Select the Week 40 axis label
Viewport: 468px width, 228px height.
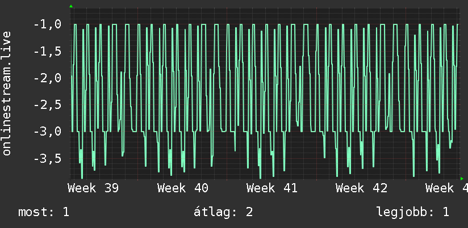183,188
